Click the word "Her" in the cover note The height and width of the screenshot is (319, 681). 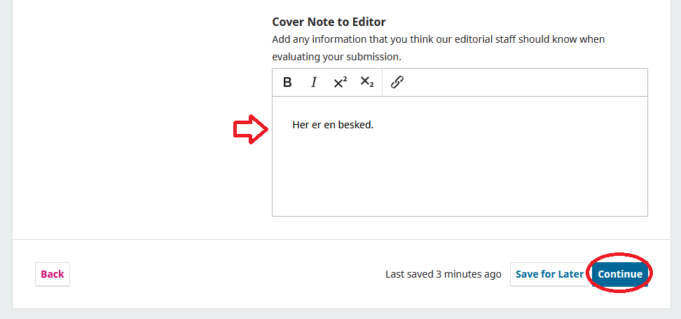coord(301,125)
